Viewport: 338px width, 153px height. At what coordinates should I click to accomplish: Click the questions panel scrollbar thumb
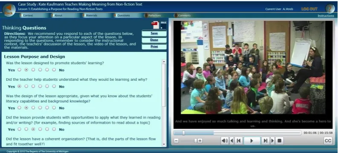164,85
